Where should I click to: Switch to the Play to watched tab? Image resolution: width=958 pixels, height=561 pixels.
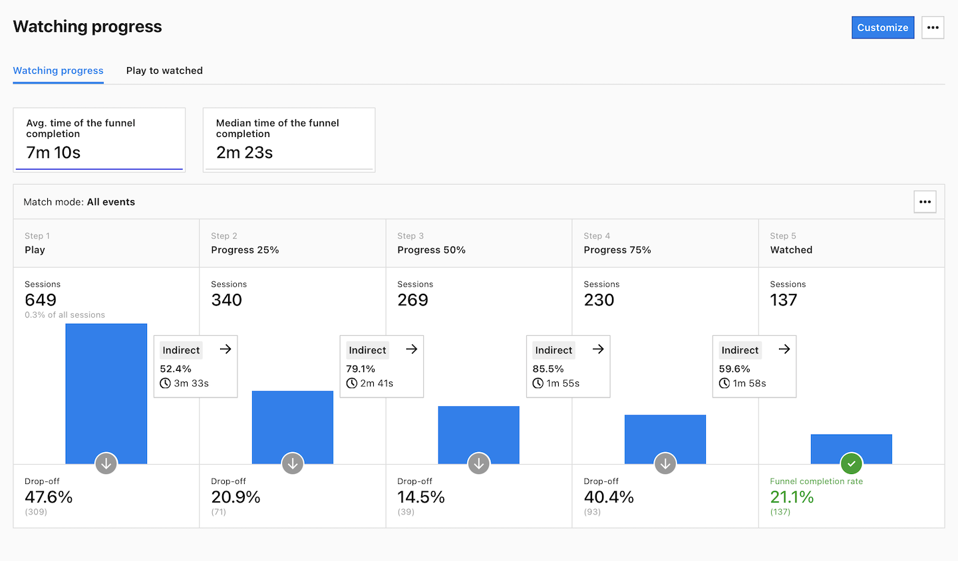(164, 70)
